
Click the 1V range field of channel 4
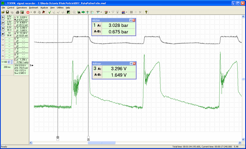[9, 33]
